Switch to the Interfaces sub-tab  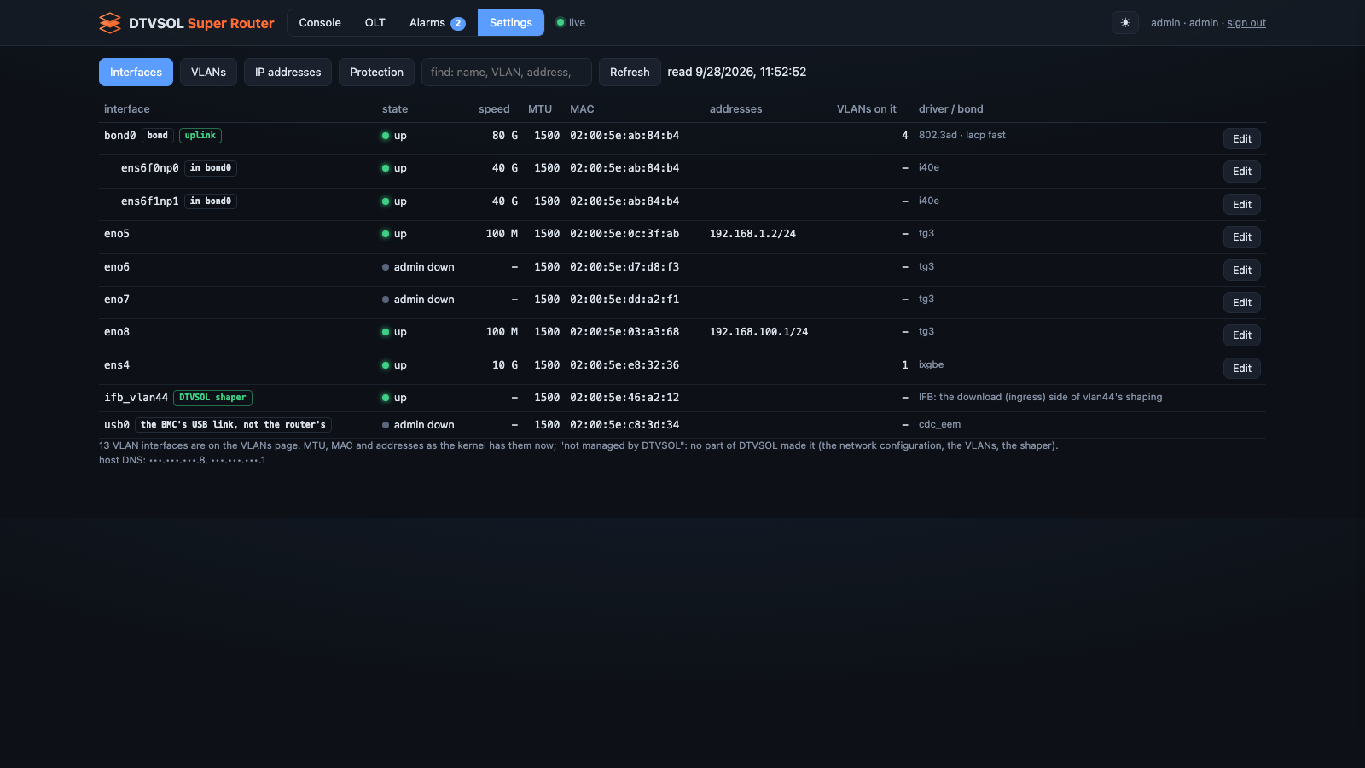click(x=136, y=73)
